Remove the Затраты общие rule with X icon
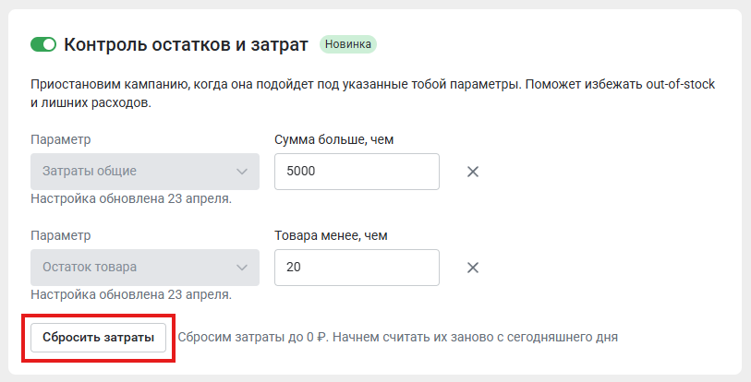 [x=473, y=172]
